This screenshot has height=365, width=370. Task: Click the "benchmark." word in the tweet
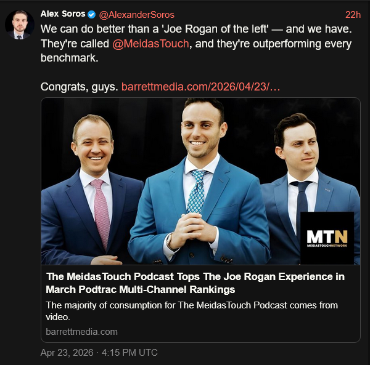pos(68,58)
